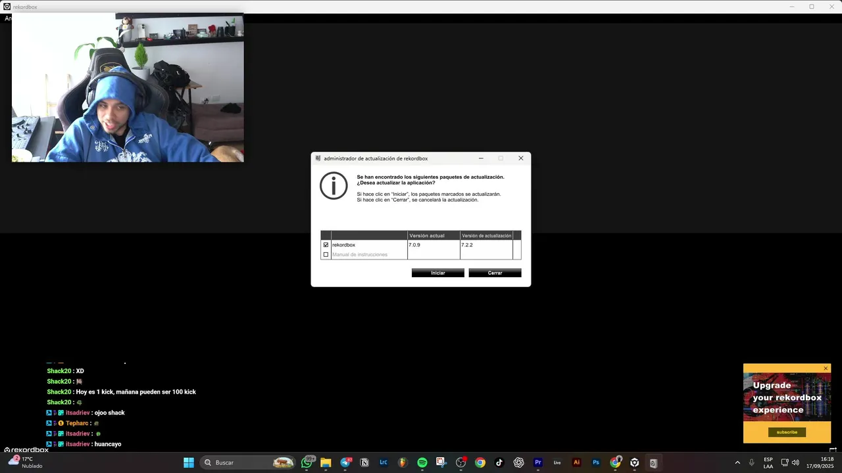The image size is (842, 473).
Task: Click the Buscar taskbar search box
Action: point(247,462)
